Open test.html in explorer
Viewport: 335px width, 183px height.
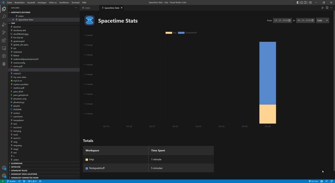[x=44, y=127]
